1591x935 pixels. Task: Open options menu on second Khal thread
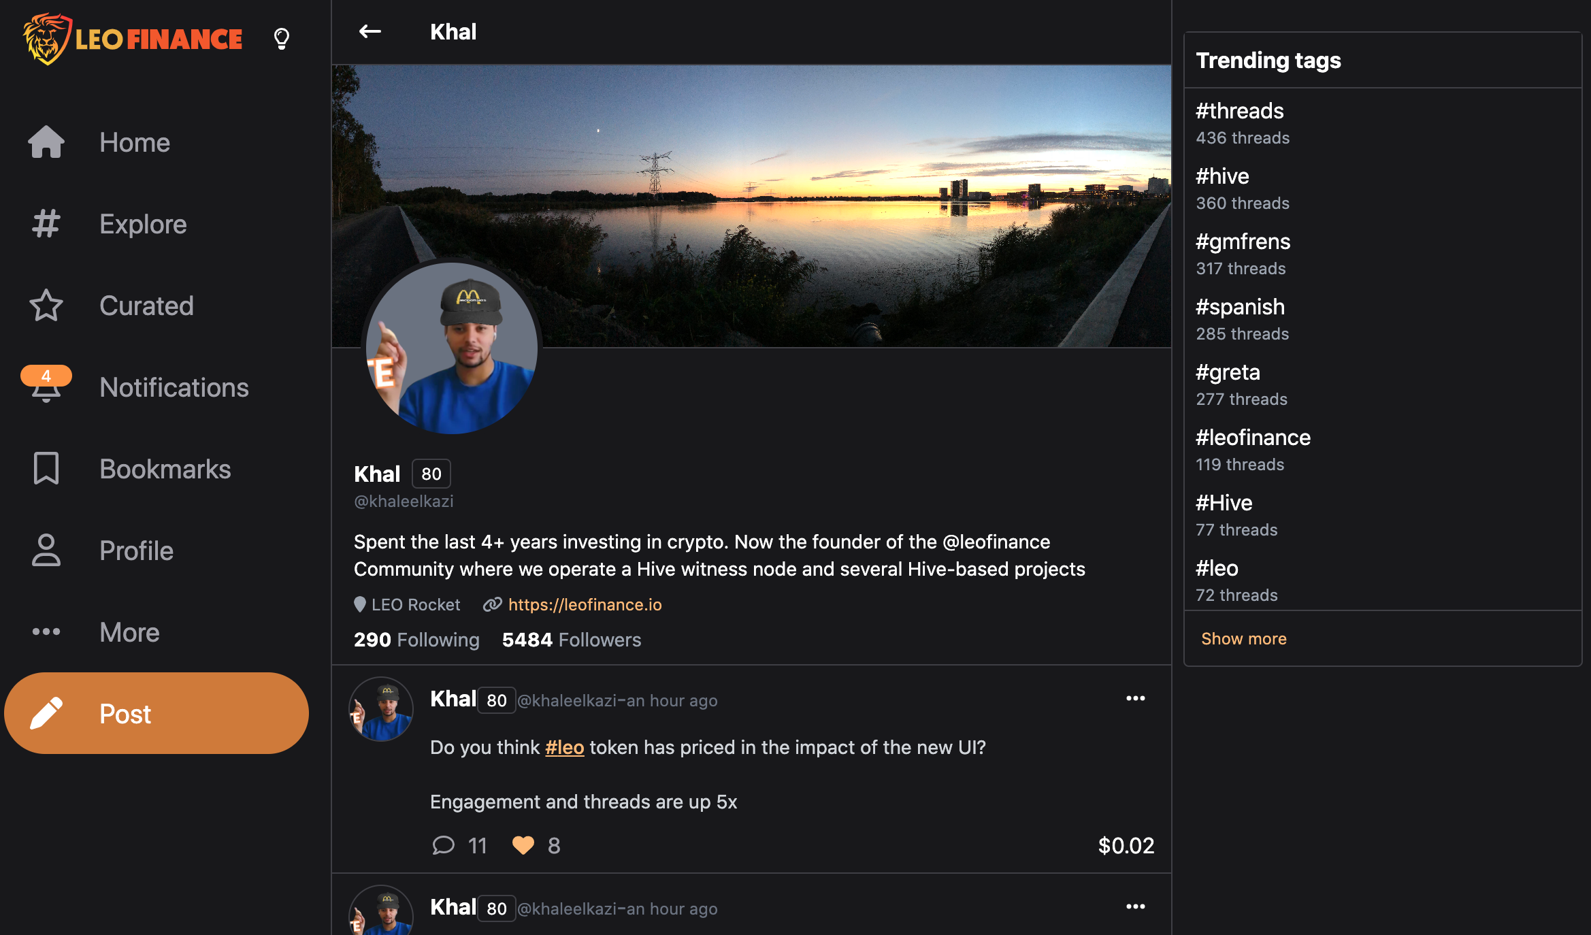[1135, 906]
